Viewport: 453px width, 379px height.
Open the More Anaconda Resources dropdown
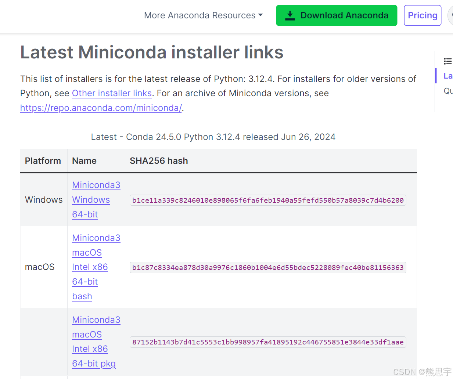[203, 15]
